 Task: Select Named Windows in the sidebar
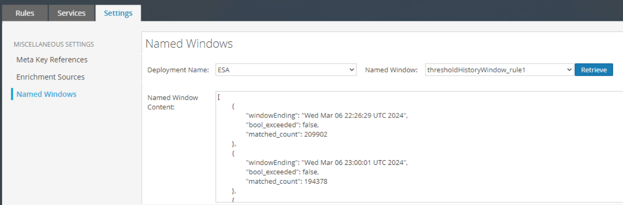(46, 94)
